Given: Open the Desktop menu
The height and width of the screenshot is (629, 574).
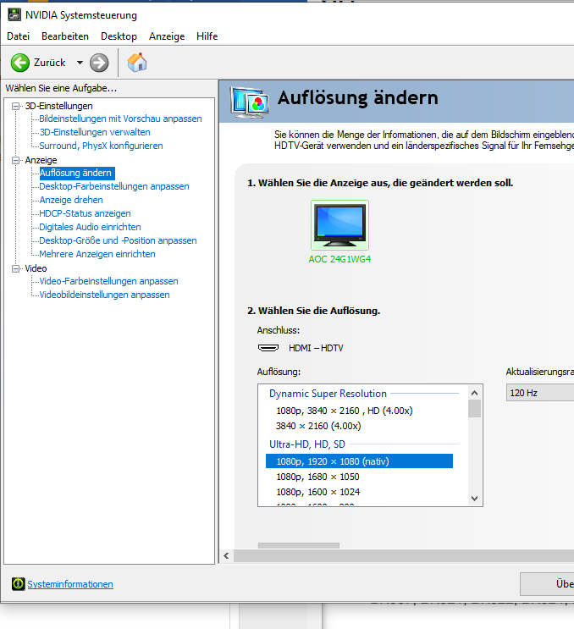Looking at the screenshot, I should 119,36.
